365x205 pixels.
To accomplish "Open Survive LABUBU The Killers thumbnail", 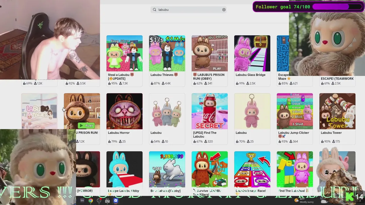I will pyautogui.click(x=210, y=169).
